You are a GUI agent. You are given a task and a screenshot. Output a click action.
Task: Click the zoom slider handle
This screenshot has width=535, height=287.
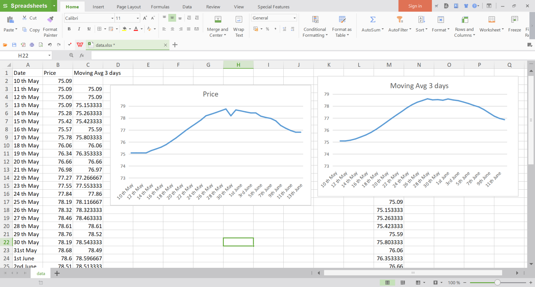pyautogui.click(x=497, y=283)
